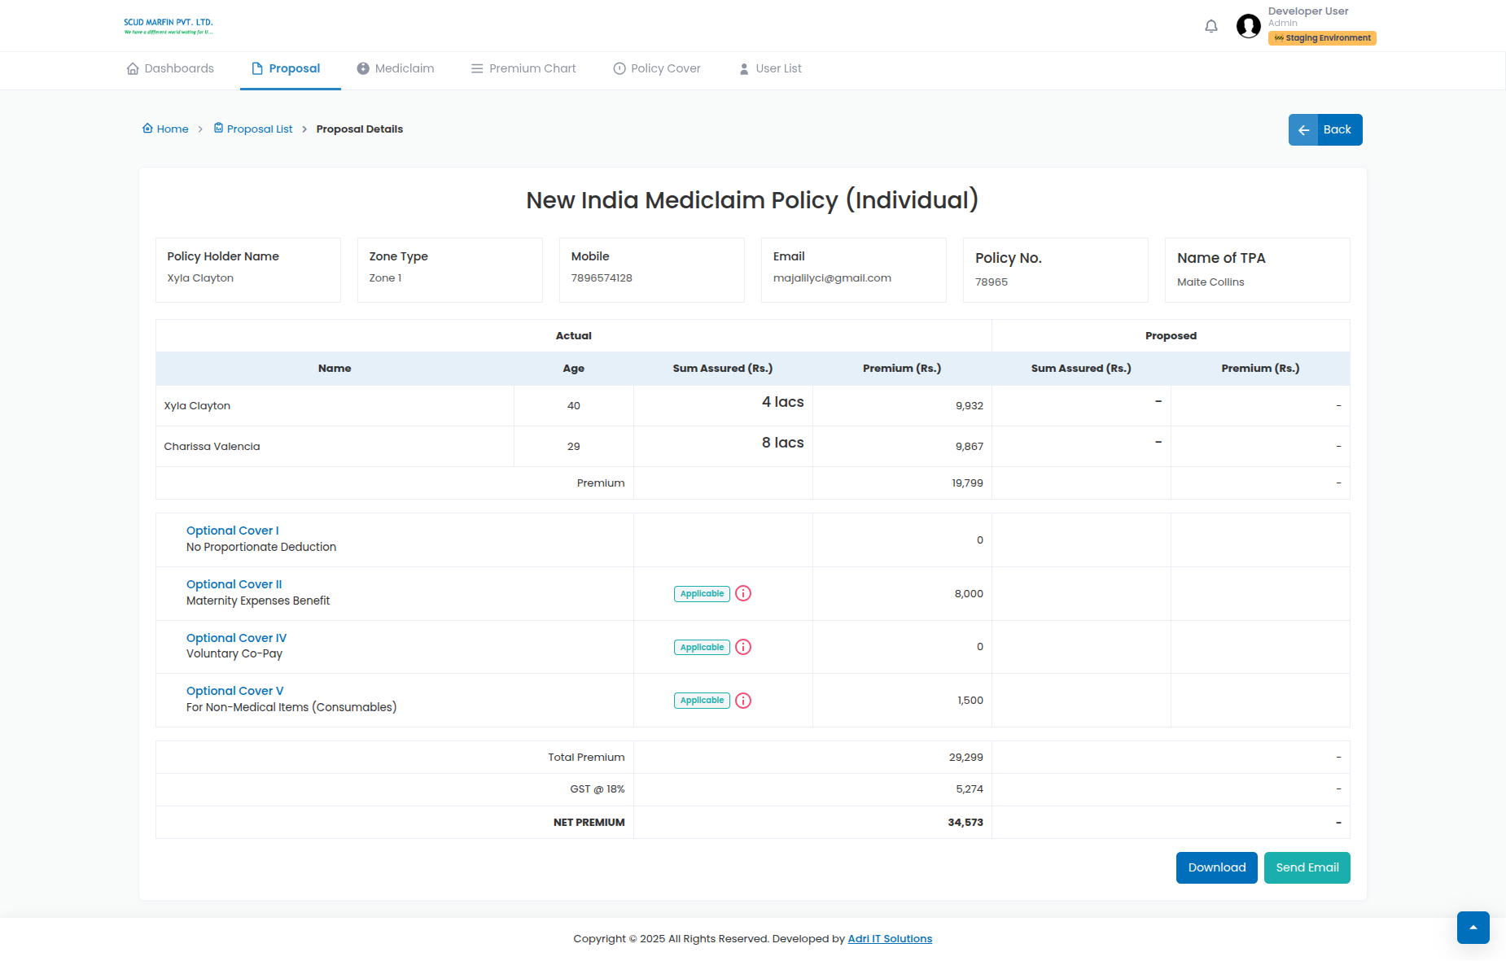Click the Developer User name text
Viewport: 1506px width, 961px height.
pos(1308,11)
